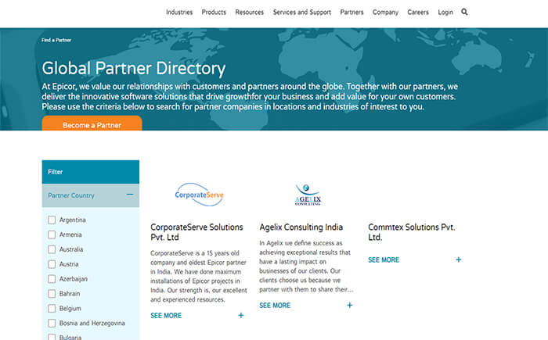
Task: Click the Bahrain label text
Action: click(70, 294)
